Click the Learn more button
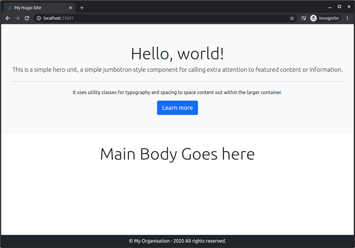The width and height of the screenshot is (355, 248). (177, 107)
